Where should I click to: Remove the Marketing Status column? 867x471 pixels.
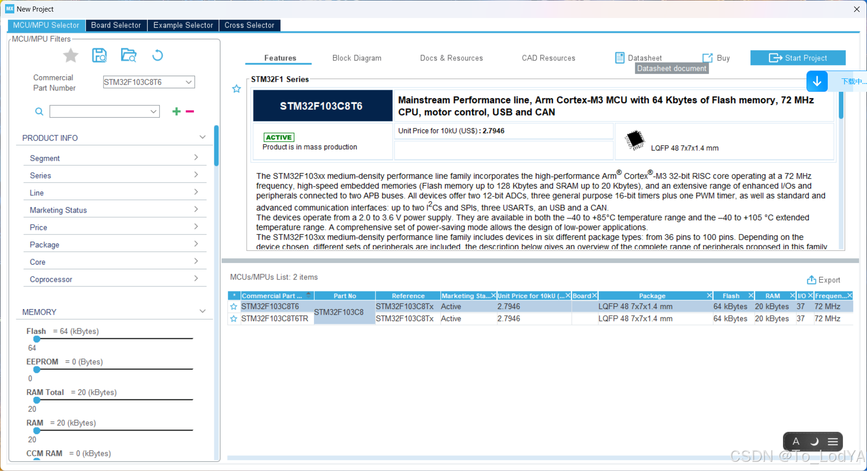tap(493, 296)
